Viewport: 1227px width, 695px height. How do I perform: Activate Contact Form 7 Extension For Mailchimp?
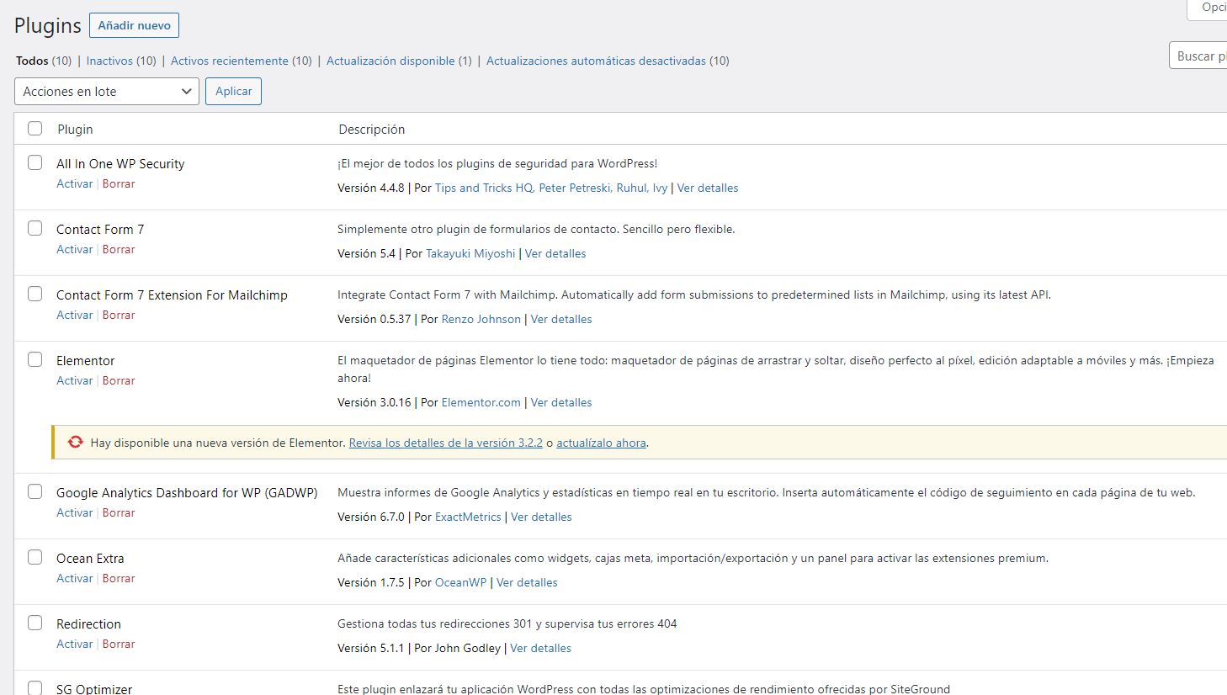(x=74, y=315)
